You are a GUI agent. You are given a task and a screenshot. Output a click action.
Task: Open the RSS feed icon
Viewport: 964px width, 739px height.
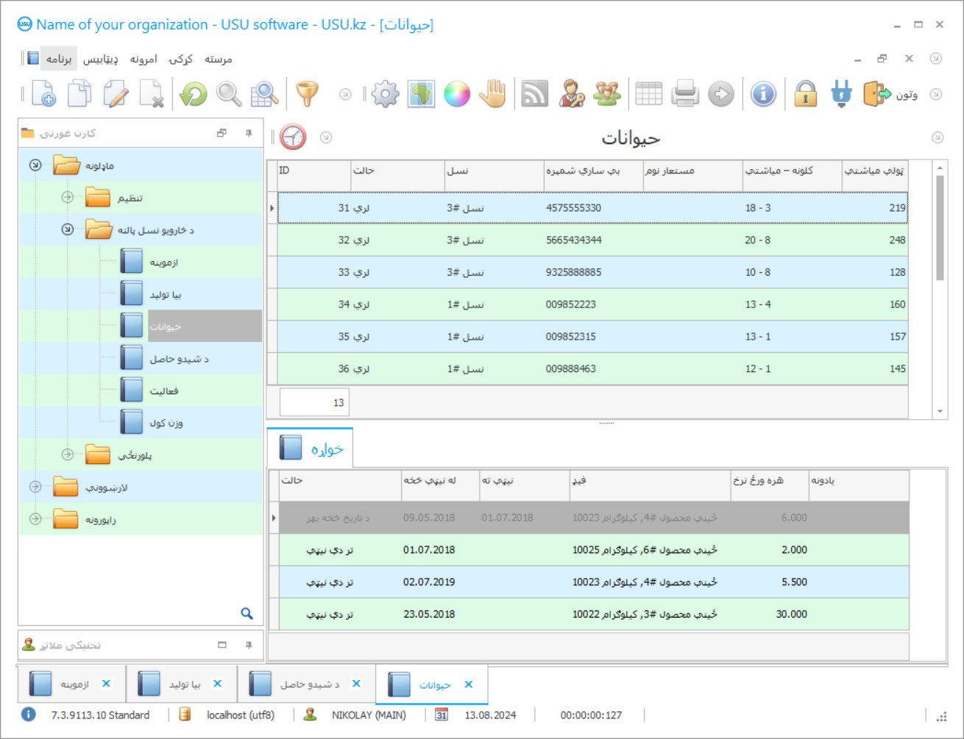(x=534, y=94)
